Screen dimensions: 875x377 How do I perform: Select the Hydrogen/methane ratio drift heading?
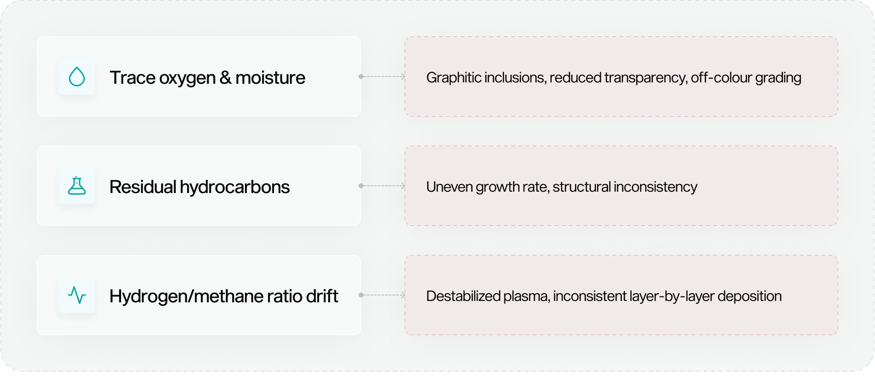[x=224, y=296]
